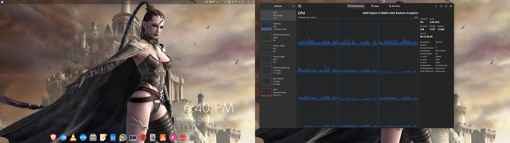Open the three-dot main menu
Viewport: 510px width, 143px height.
click(436, 6)
